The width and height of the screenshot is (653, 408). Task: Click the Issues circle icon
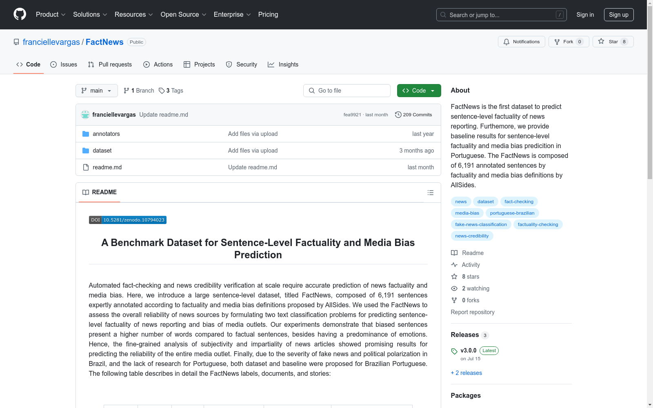tap(53, 64)
